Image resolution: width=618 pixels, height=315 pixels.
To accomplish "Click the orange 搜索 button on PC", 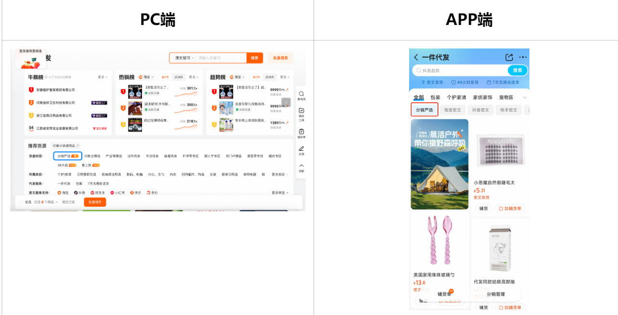I will coord(255,58).
